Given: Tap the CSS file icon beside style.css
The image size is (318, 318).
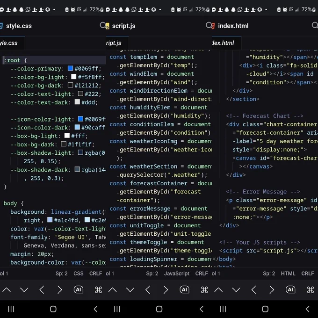Looking at the screenshot, I should 1,26.
